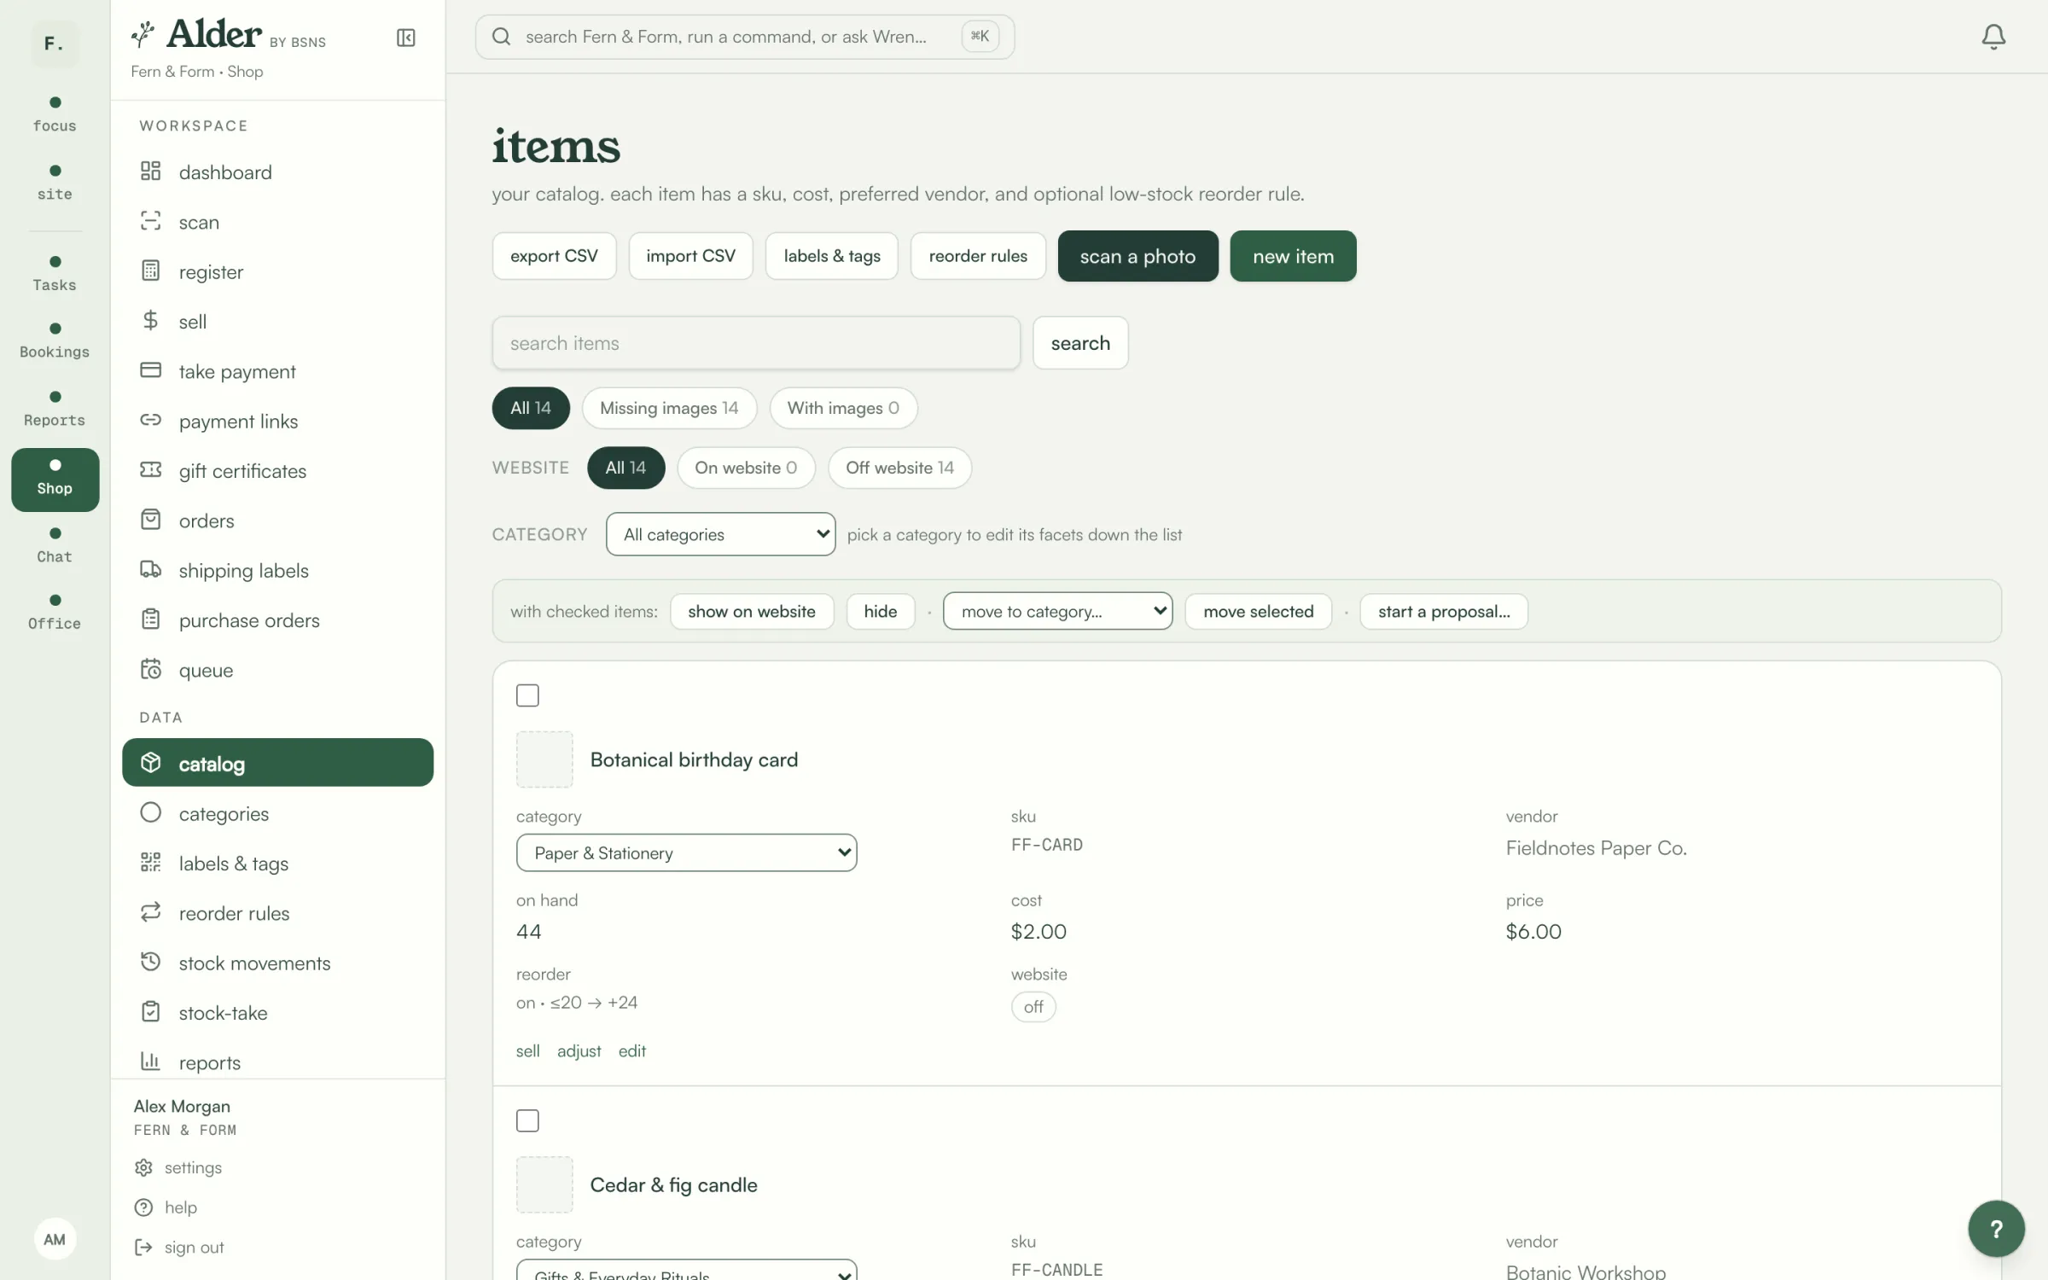Viewport: 2048px width, 1280px height.
Task: Filter by With images 0
Action: click(843, 408)
